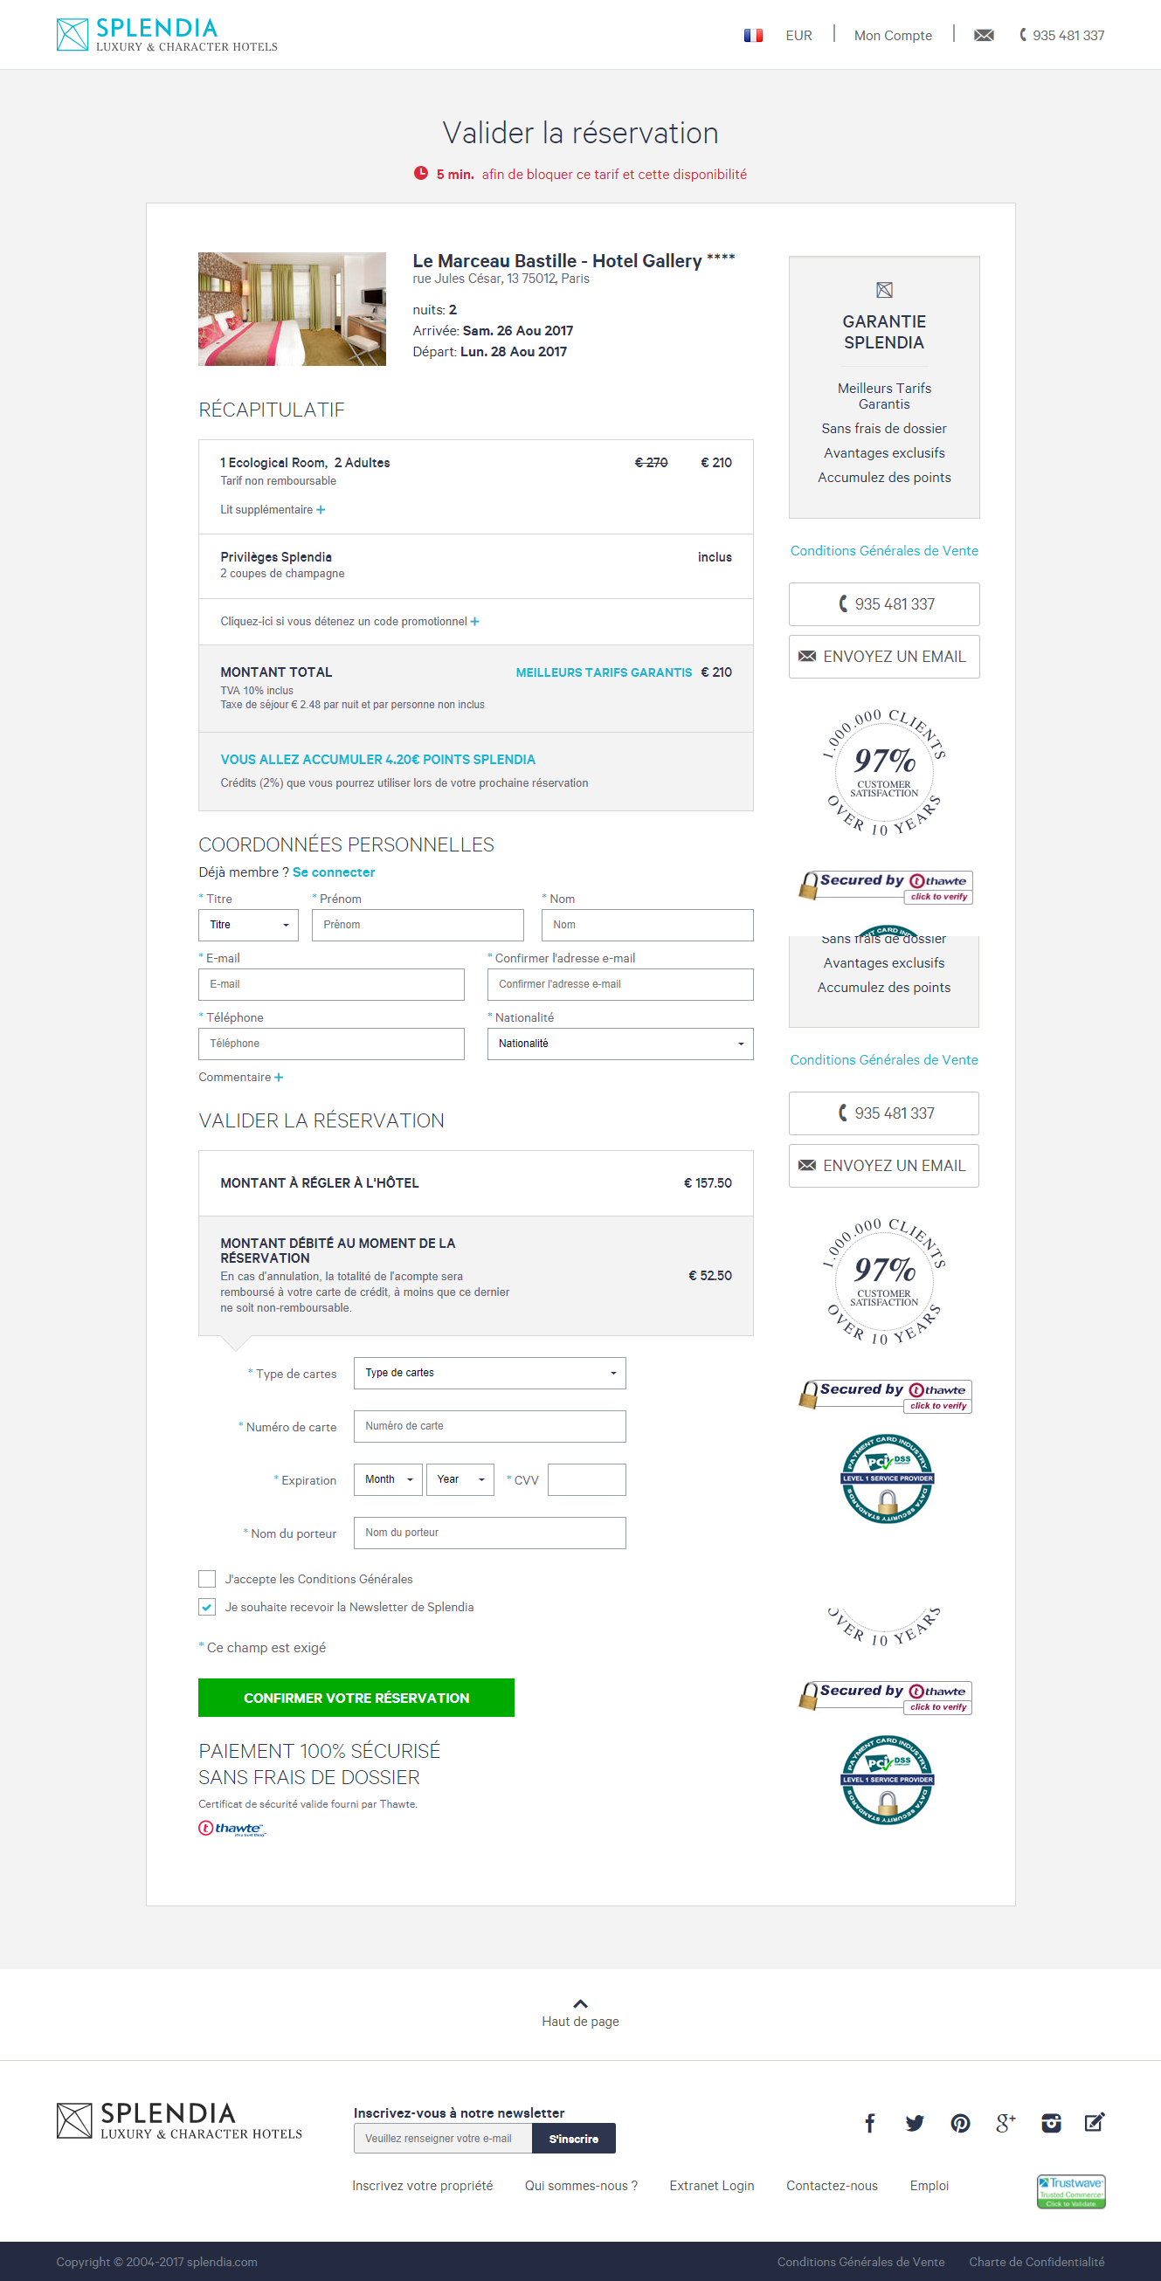1161x2281 pixels.
Task: Open Splendia's Facebook page icon
Action: coord(869,2122)
